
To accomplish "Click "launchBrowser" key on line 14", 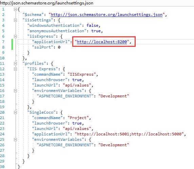I will tap(50, 80).
